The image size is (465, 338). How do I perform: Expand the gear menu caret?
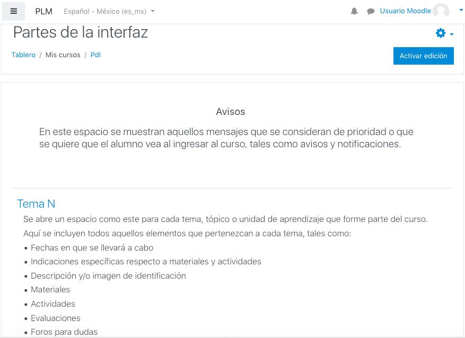[x=452, y=34]
